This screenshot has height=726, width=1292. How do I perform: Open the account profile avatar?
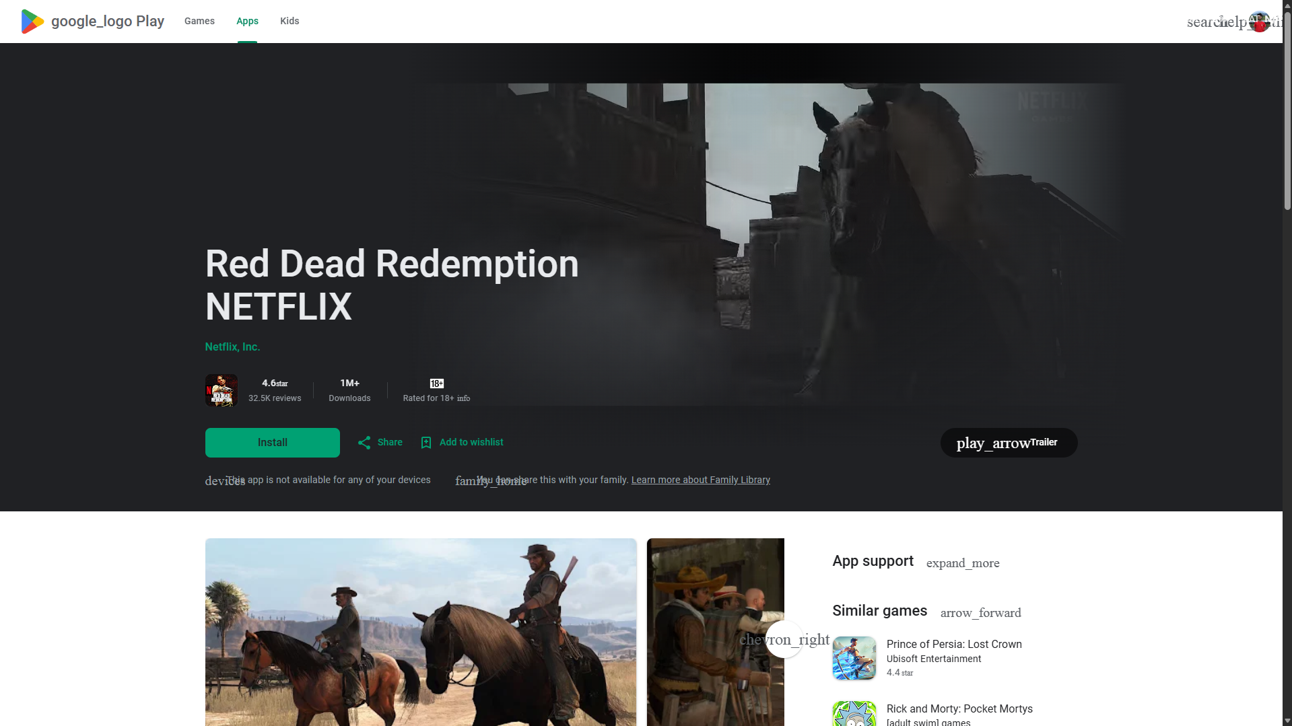pos(1259,22)
